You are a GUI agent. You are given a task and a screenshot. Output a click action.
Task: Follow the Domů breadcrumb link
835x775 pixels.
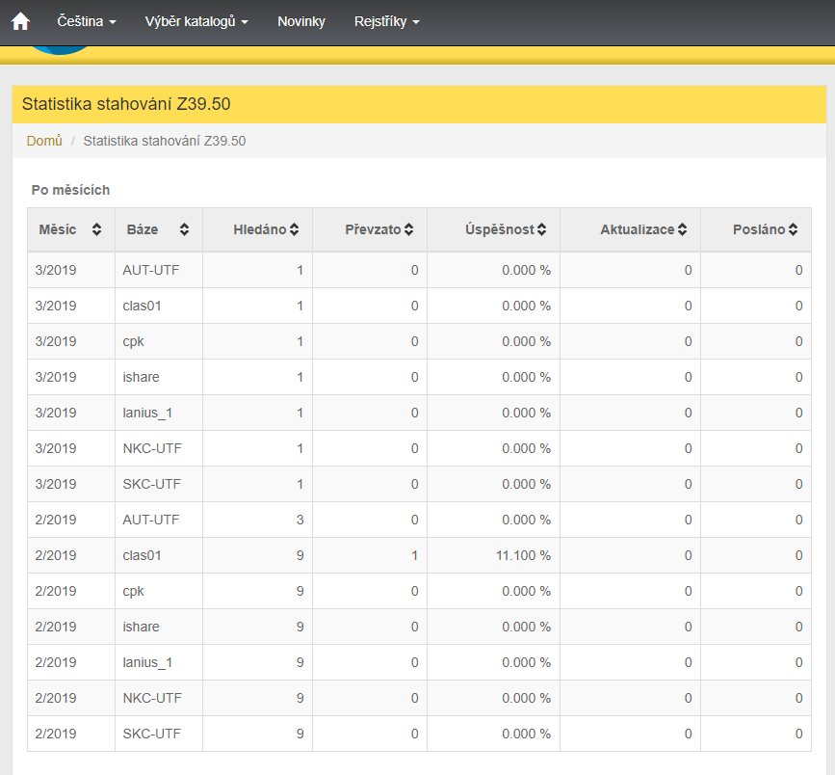pyautogui.click(x=44, y=141)
